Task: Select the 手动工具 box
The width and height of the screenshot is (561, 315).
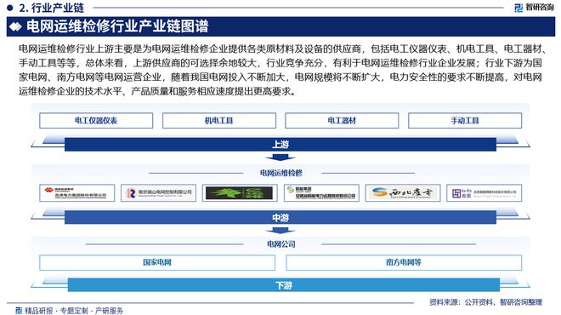Action: (465, 121)
